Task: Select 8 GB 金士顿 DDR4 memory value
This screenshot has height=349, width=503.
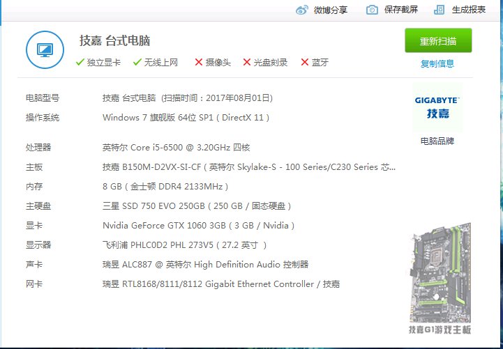Action: click(165, 187)
